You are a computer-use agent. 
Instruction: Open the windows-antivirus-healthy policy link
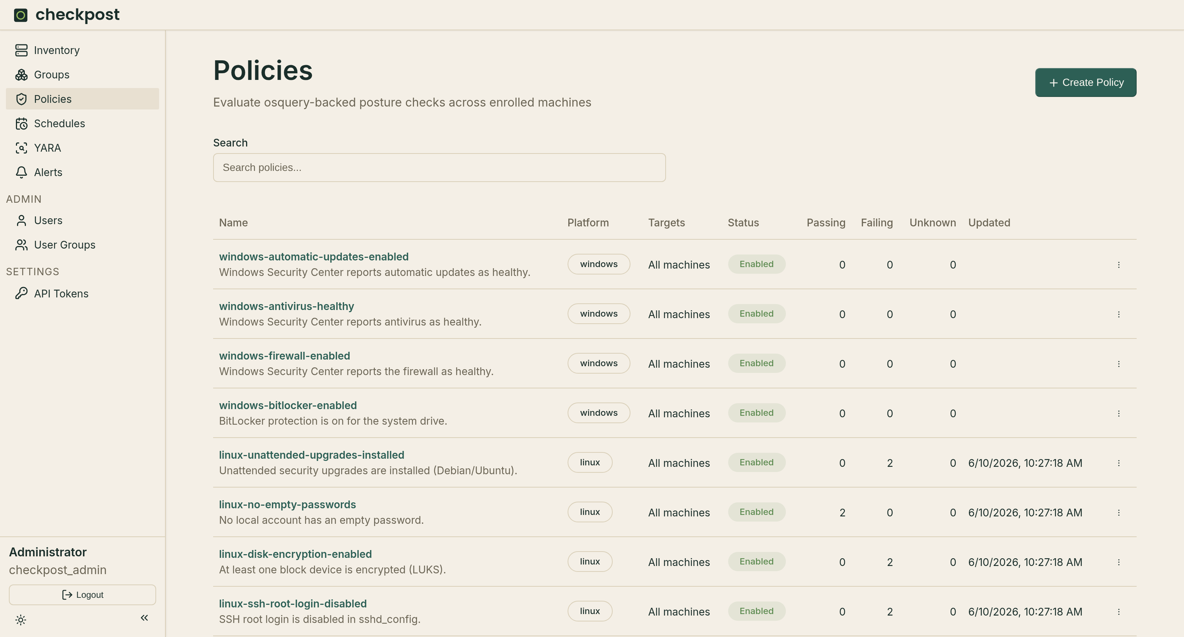pos(286,306)
